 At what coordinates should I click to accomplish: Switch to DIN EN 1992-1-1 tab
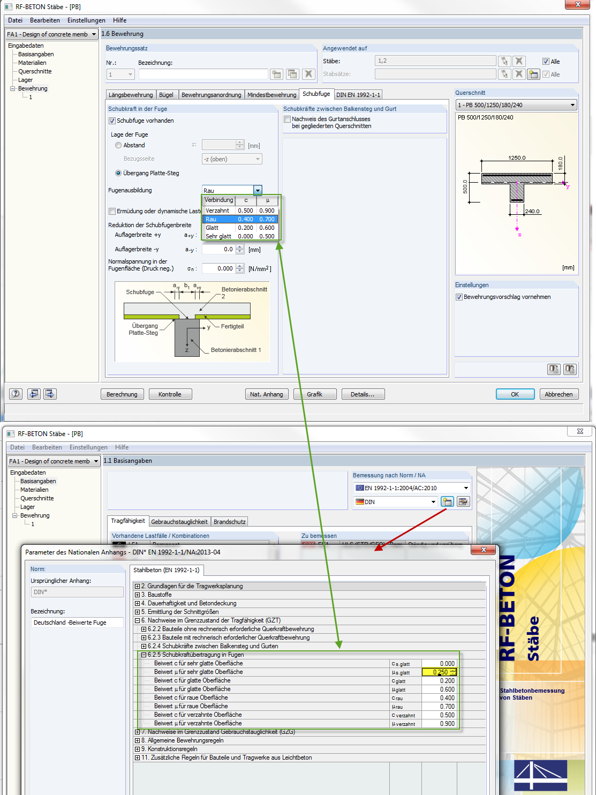click(x=358, y=95)
